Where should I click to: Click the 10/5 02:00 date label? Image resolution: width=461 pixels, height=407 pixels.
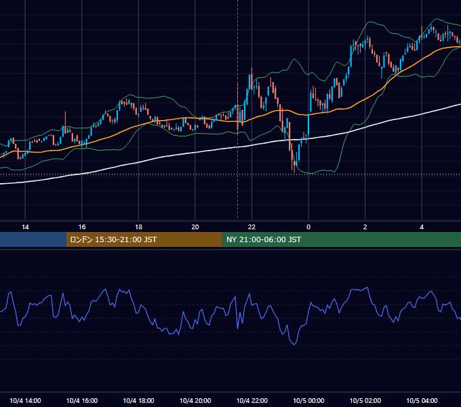(x=365, y=400)
